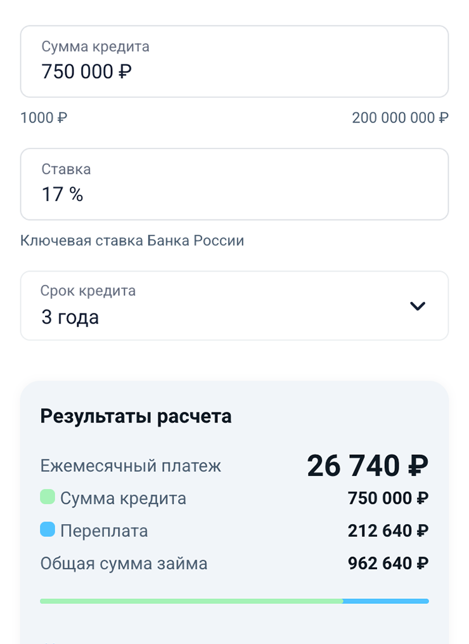This screenshot has height=644, width=469.
Task: Click the 962 640 ₽ total loan value
Action: click(x=388, y=563)
